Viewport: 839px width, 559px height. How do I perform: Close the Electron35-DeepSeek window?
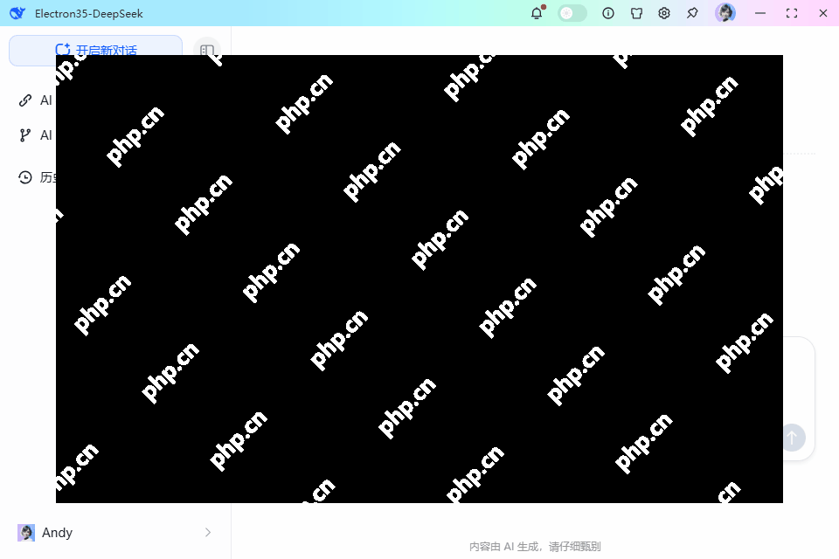pyautogui.click(x=823, y=13)
